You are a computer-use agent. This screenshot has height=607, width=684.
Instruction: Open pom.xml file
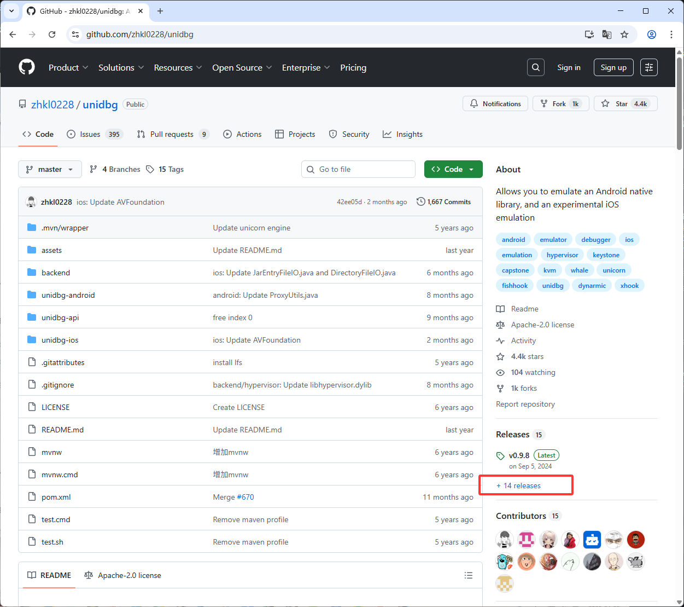56,497
